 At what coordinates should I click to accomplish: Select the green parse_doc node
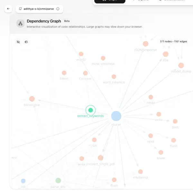tap(58, 180)
